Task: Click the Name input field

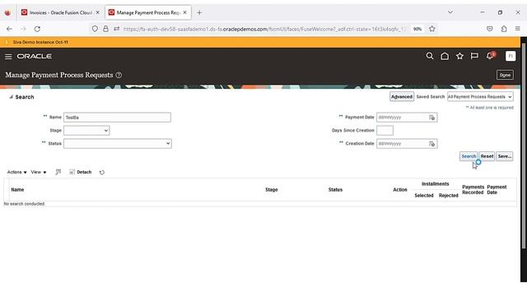Action: point(117,117)
